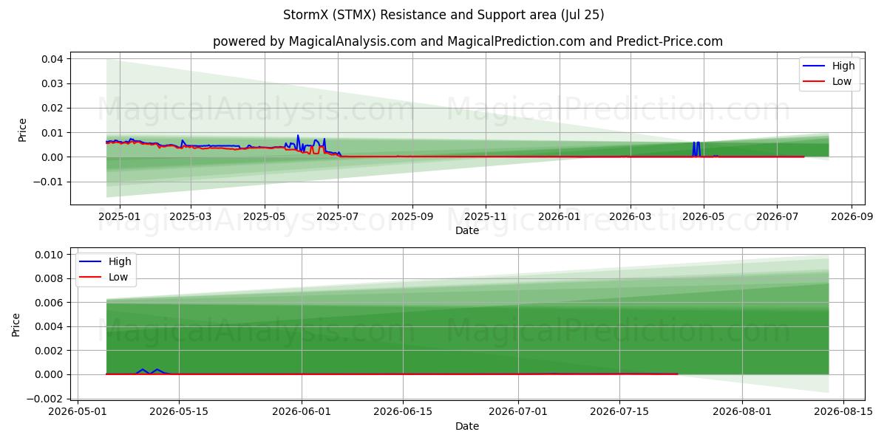
Task: Click the "0.010" y-axis tick on the bottom chart
Action: [51, 255]
